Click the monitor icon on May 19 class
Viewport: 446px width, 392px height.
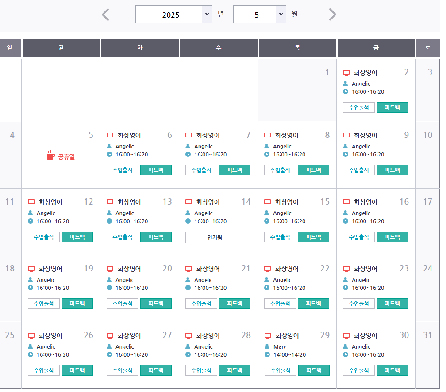31,269
